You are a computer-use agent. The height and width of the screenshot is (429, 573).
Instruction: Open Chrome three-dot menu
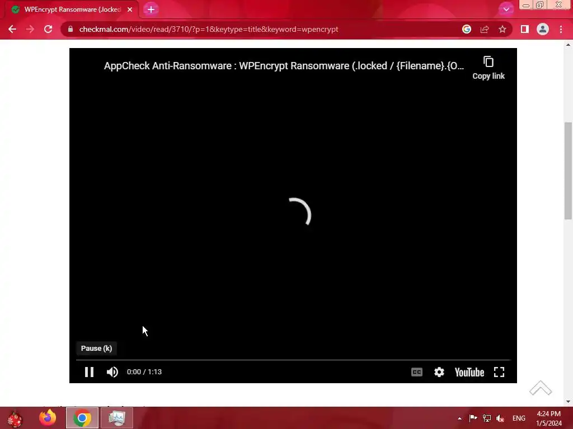click(x=561, y=29)
